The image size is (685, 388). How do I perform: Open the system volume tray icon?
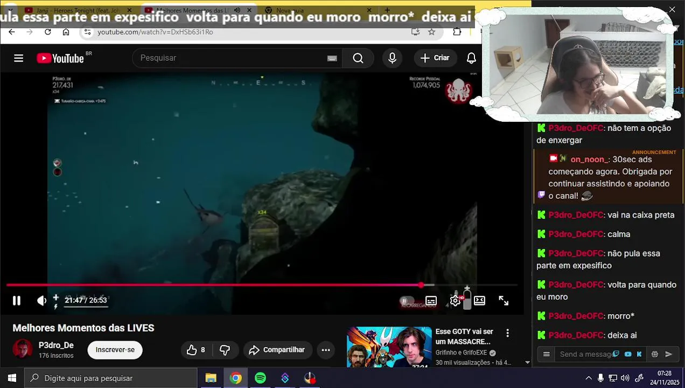pyautogui.click(x=625, y=378)
